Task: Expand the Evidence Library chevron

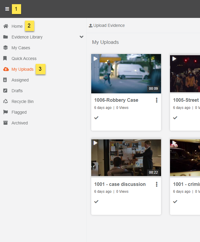Action: pyautogui.click(x=81, y=37)
